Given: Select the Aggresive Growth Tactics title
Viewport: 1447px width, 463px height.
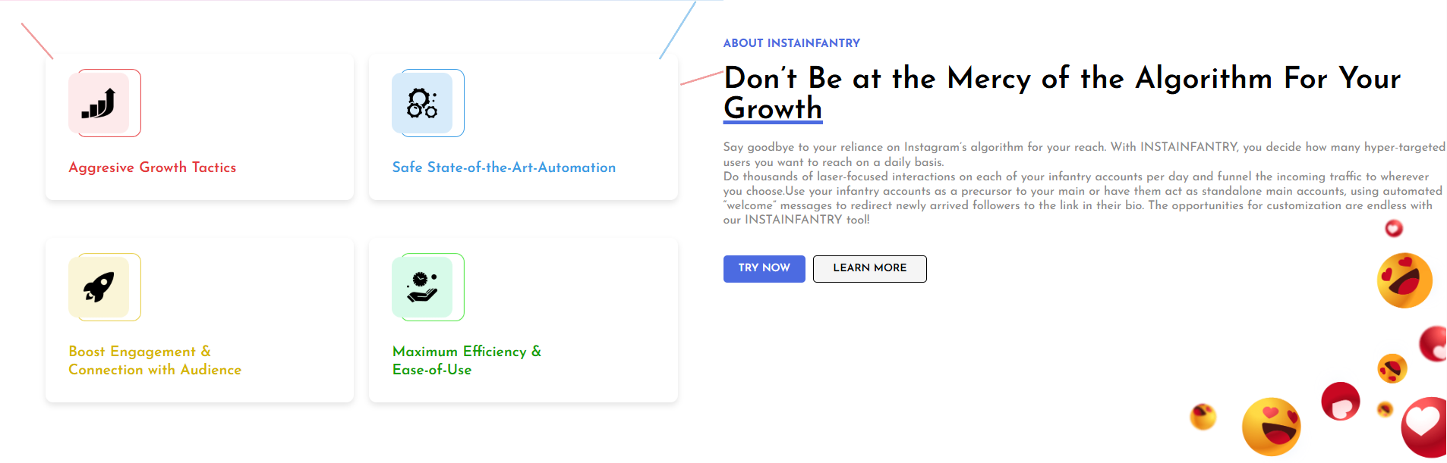Looking at the screenshot, I should click(153, 167).
